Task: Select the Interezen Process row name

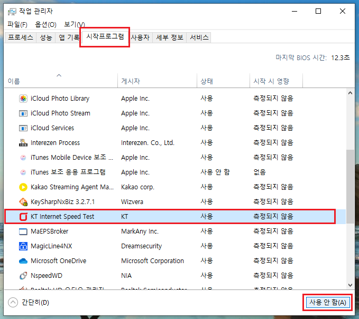Action: coord(55,143)
